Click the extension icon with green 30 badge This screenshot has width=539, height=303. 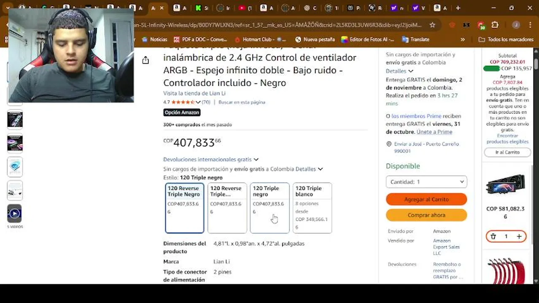481,25
